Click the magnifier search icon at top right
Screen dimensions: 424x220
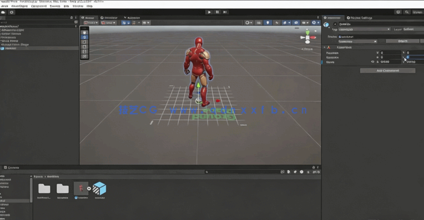point(407,12)
